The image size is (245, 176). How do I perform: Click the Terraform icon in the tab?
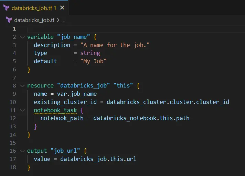[x=7, y=8]
